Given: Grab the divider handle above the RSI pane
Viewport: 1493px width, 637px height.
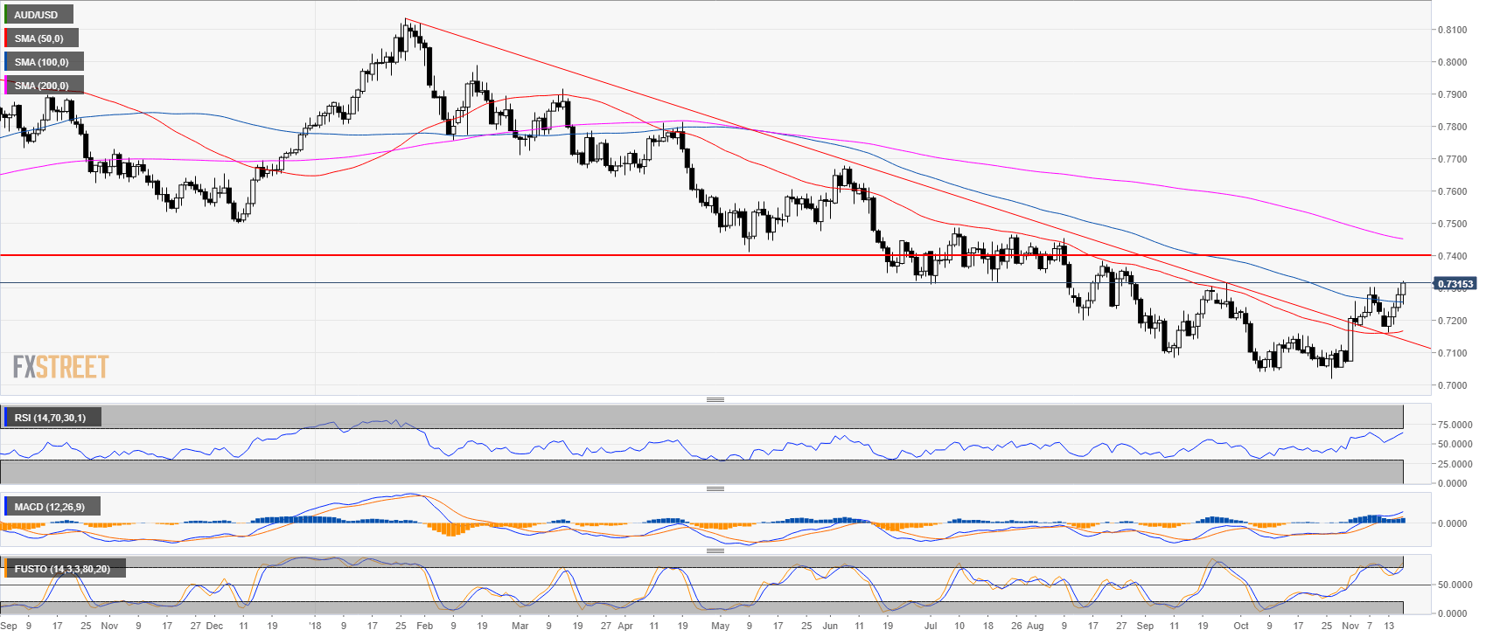Looking at the screenshot, I should click(x=715, y=399).
